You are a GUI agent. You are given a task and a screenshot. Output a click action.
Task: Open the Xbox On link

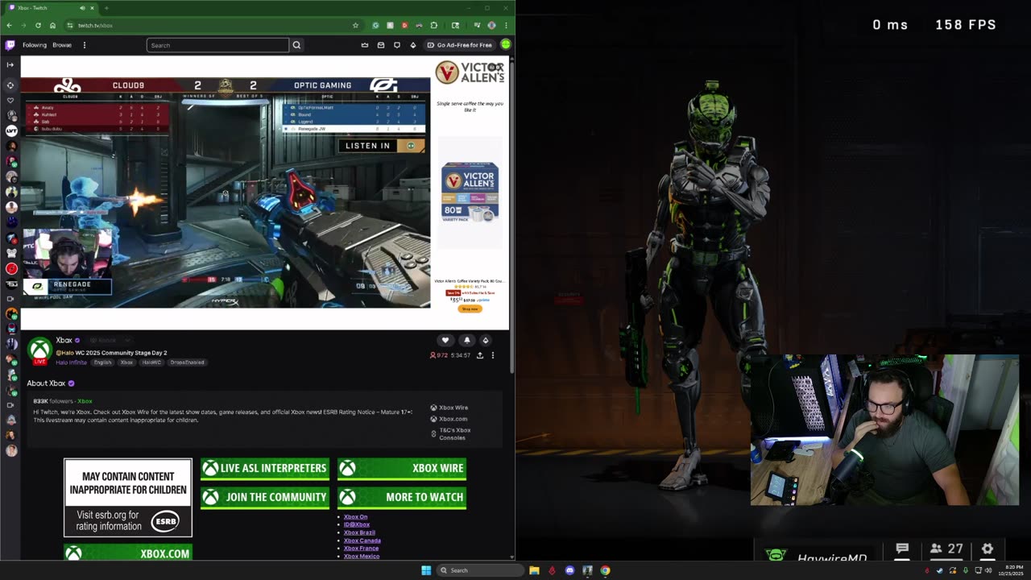tap(355, 517)
